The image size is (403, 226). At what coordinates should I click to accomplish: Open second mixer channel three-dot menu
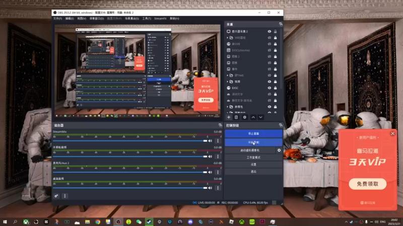point(218,157)
